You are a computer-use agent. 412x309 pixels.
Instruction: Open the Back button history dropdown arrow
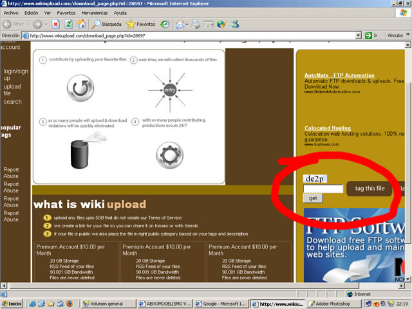pyautogui.click(x=27, y=24)
